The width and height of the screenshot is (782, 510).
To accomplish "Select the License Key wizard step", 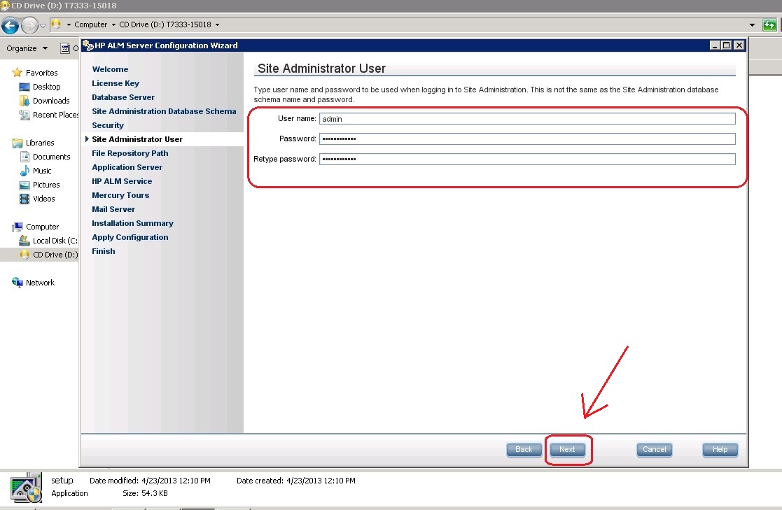I will pos(116,83).
